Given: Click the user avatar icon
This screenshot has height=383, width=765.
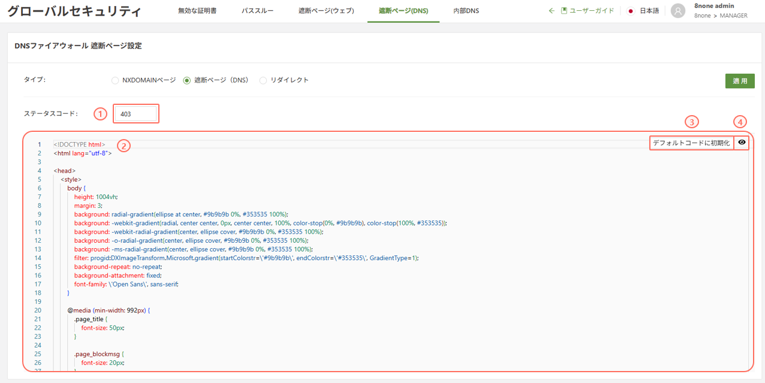Looking at the screenshot, I should tap(678, 11).
